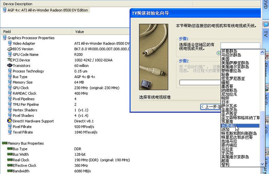Choose 危地马拉 from the region list

[x=229, y=141]
